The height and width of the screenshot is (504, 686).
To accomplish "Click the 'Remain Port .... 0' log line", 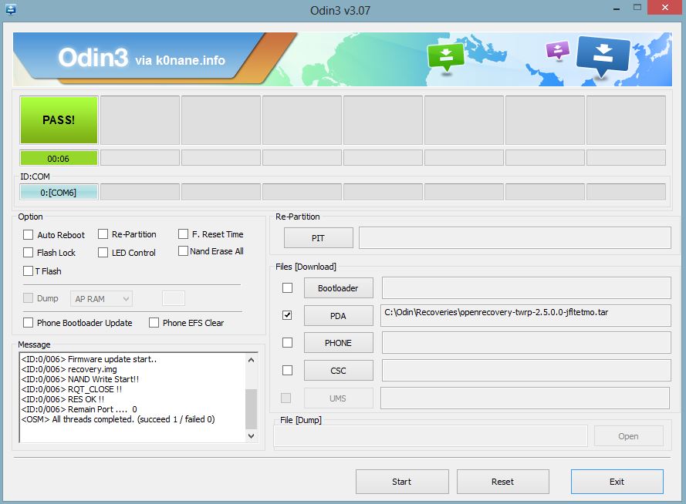I will (x=79, y=409).
